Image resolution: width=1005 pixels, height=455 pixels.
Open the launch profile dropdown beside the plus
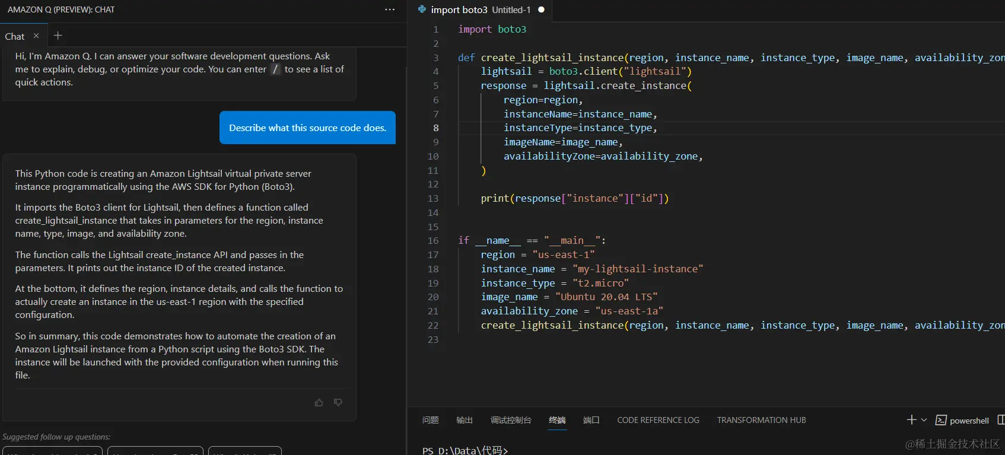[x=924, y=420]
